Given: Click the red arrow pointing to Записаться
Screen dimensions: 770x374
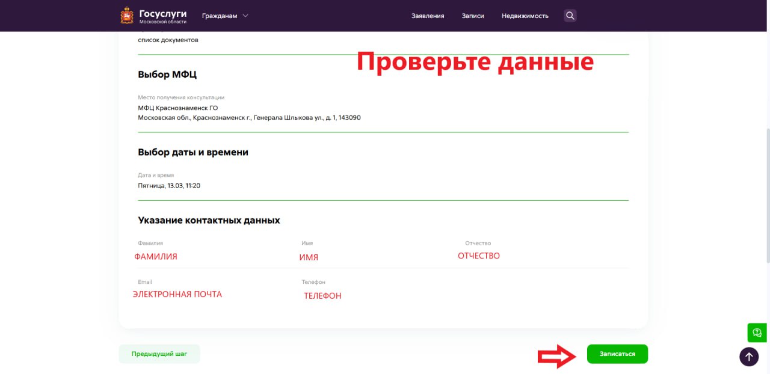Looking at the screenshot, I should coord(557,356).
